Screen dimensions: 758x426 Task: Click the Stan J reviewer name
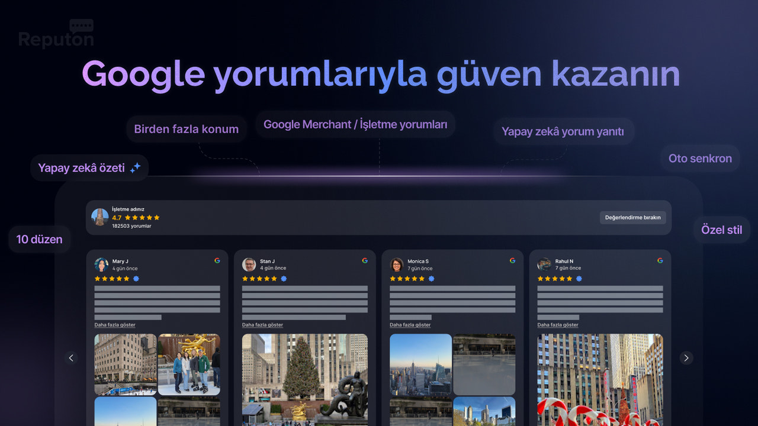(x=267, y=261)
